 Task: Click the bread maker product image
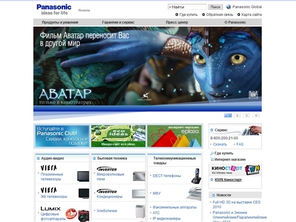click(140, 211)
